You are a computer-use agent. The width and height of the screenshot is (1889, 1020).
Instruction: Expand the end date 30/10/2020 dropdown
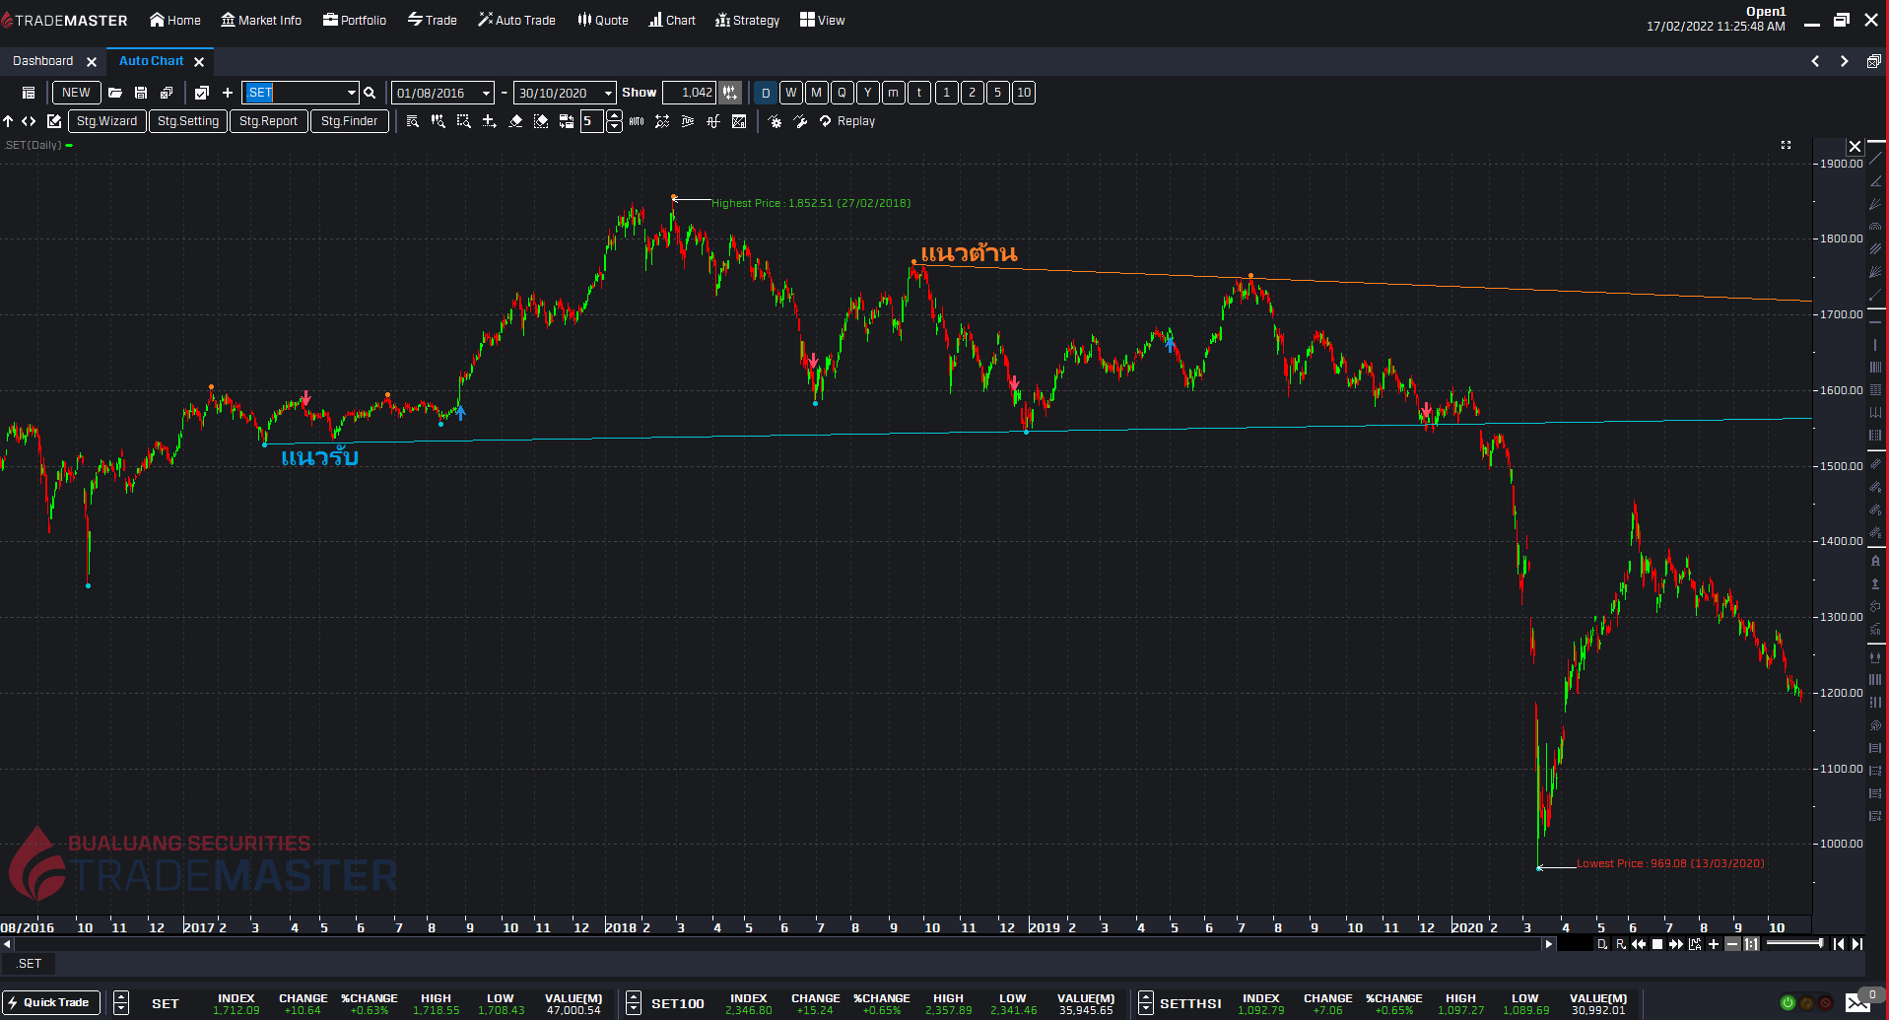(x=608, y=93)
